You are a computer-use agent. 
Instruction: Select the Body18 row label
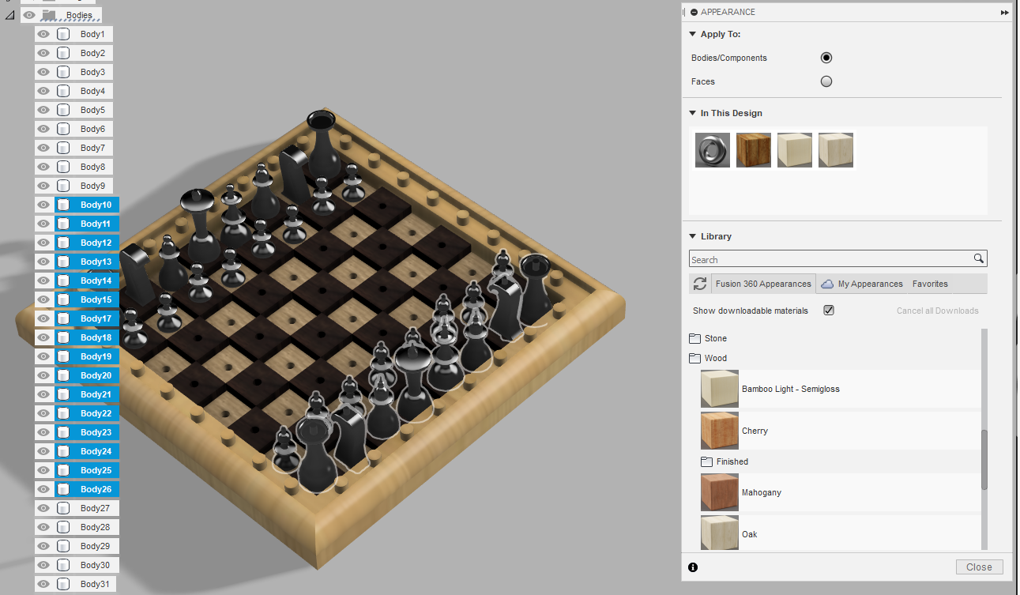96,337
